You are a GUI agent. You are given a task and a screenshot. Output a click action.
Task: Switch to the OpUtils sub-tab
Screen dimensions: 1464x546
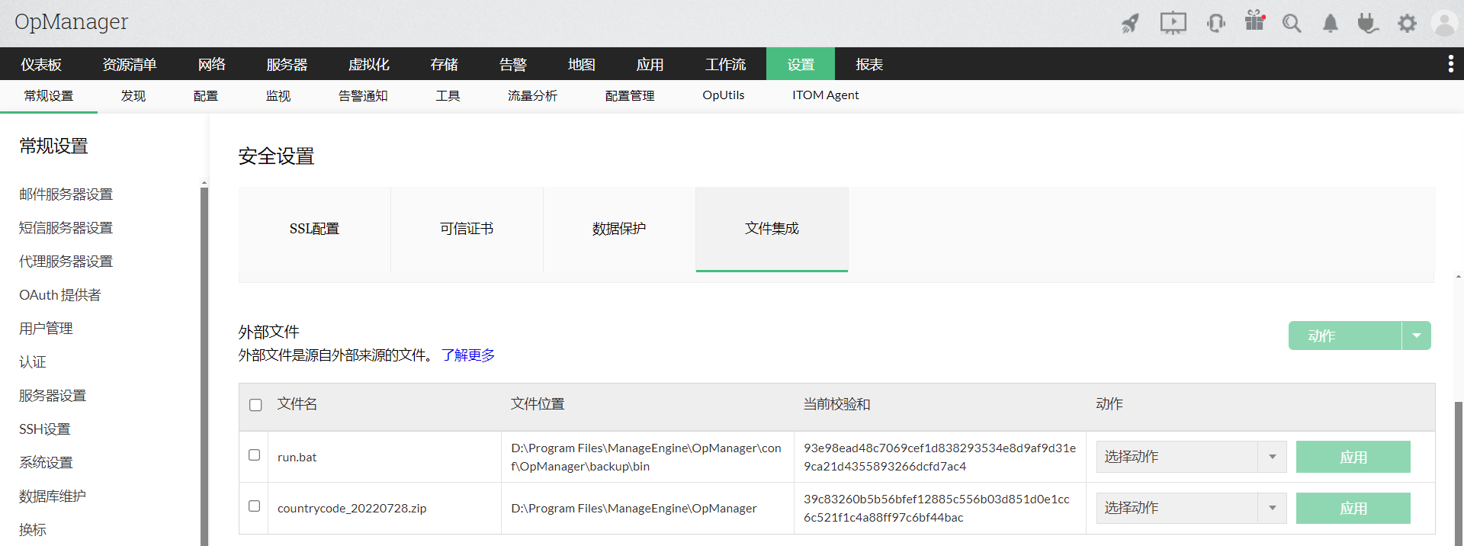724,95
